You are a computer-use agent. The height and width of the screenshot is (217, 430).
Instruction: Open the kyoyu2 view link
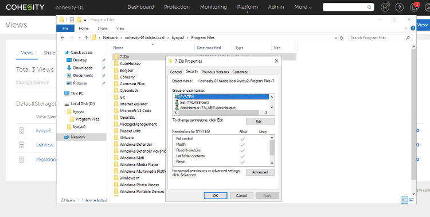[x=44, y=130]
